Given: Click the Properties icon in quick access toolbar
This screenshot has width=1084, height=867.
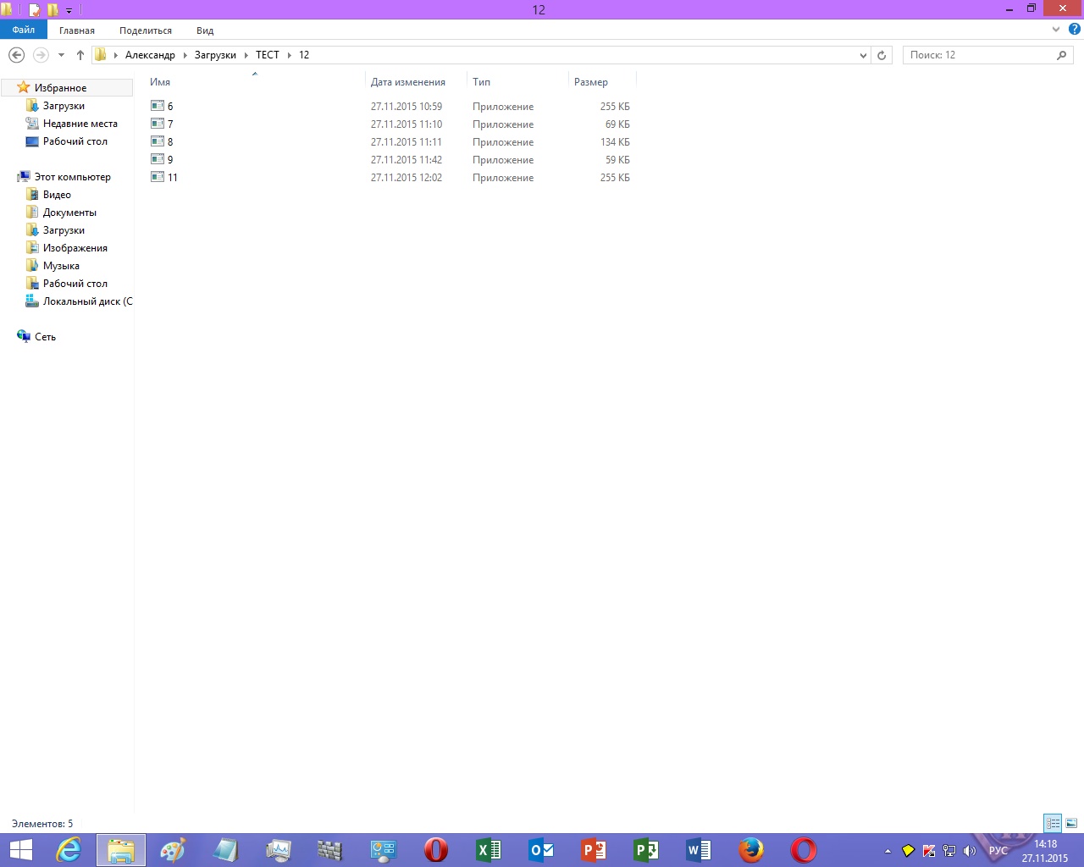Looking at the screenshot, I should [35, 10].
